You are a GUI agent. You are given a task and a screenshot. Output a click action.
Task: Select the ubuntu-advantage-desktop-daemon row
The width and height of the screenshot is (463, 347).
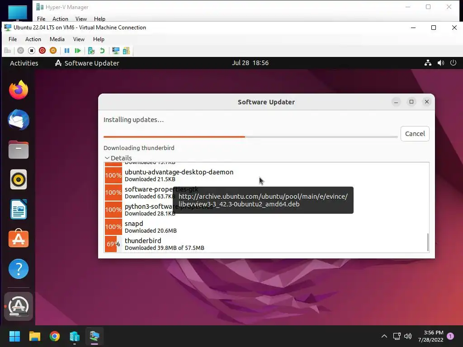pyautogui.click(x=266, y=175)
